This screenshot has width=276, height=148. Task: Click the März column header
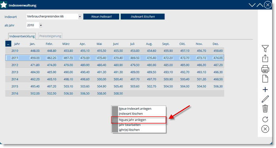[x=66, y=44]
